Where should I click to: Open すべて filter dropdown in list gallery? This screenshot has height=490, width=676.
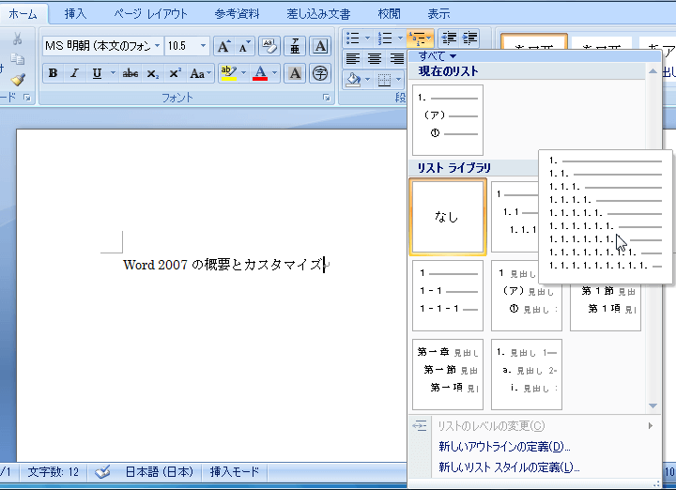click(438, 56)
